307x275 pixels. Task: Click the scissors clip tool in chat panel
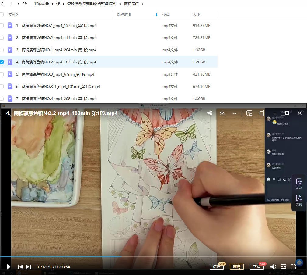274,179
